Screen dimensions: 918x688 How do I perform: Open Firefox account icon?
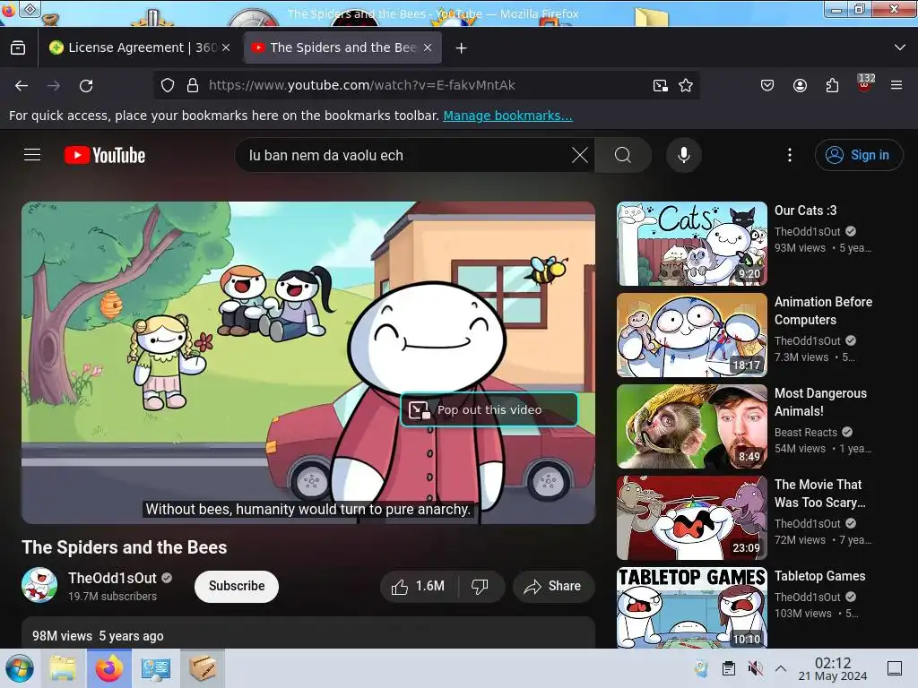800,85
